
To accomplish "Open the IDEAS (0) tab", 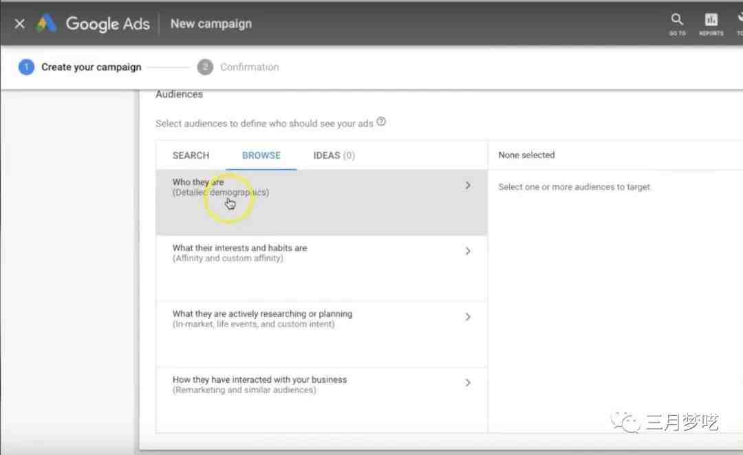I will (334, 155).
